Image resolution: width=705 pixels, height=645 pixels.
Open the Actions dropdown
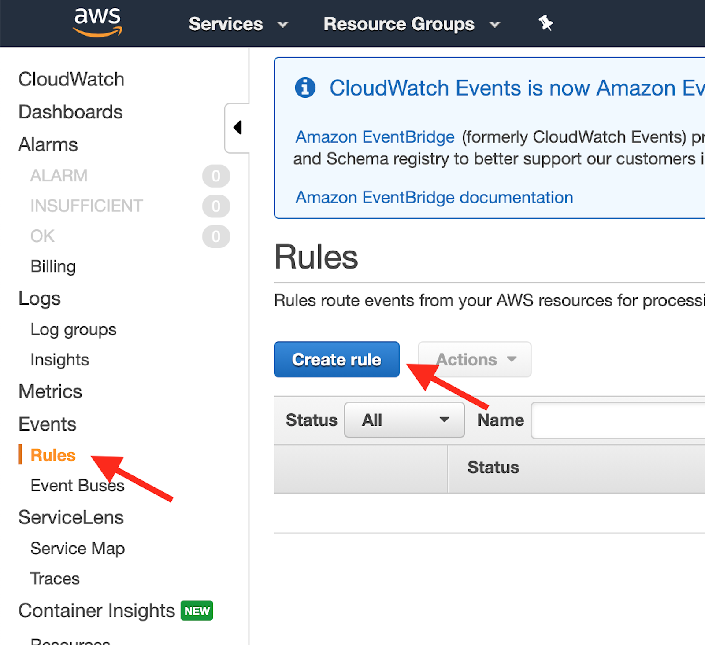click(x=474, y=359)
